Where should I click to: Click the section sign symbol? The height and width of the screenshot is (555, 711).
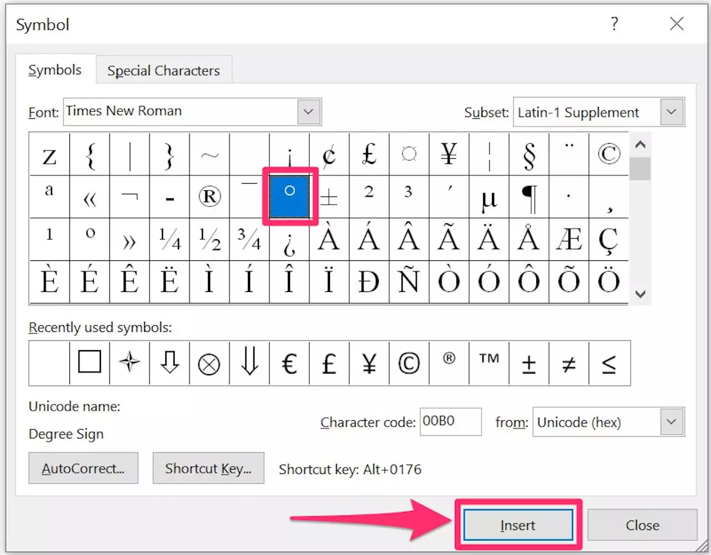[x=529, y=155]
